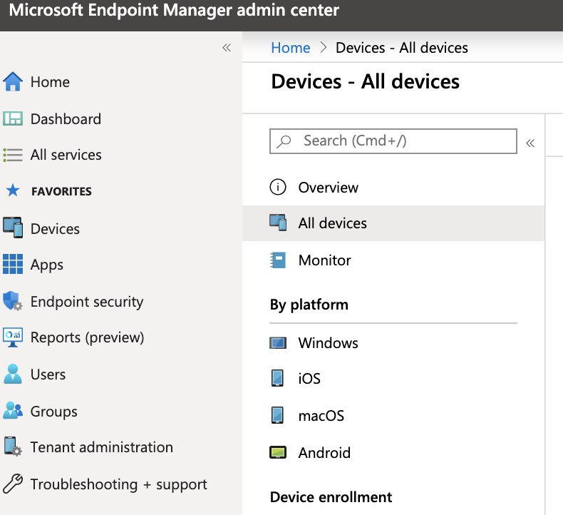
Task: Click the Users person icon
Action: pyautogui.click(x=13, y=374)
